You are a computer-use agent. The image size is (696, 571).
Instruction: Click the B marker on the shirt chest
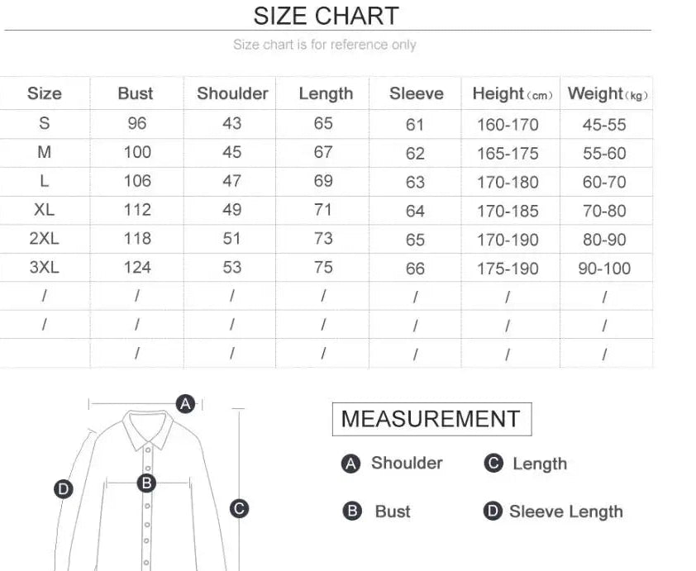click(146, 483)
